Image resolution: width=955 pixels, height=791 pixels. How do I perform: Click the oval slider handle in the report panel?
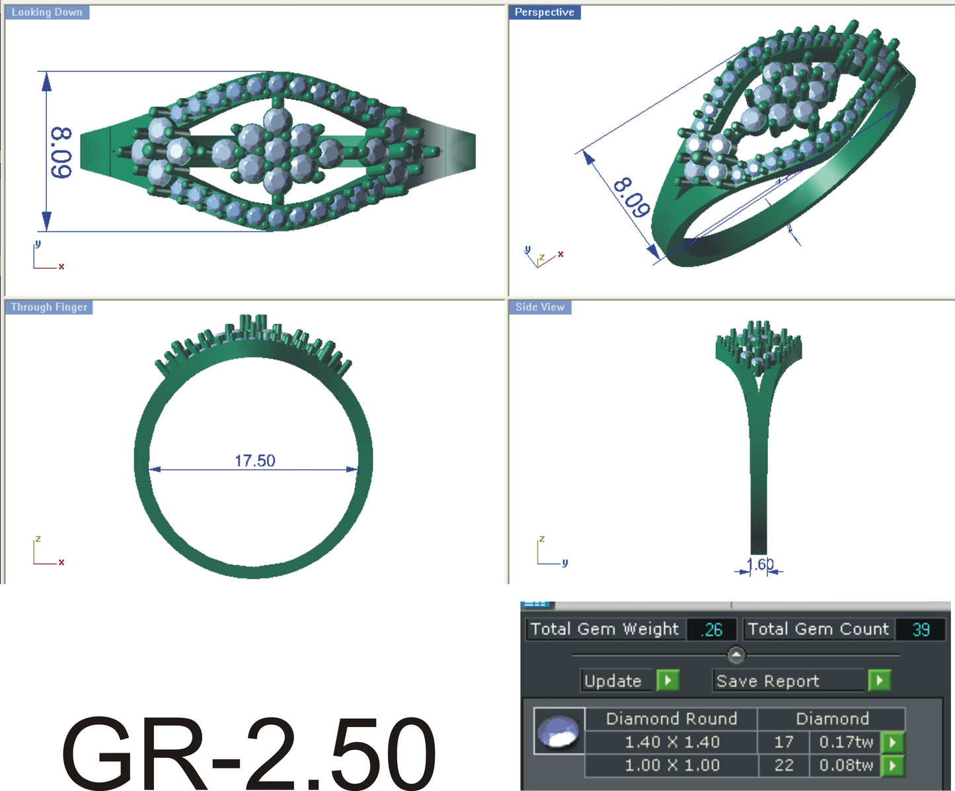point(736,654)
